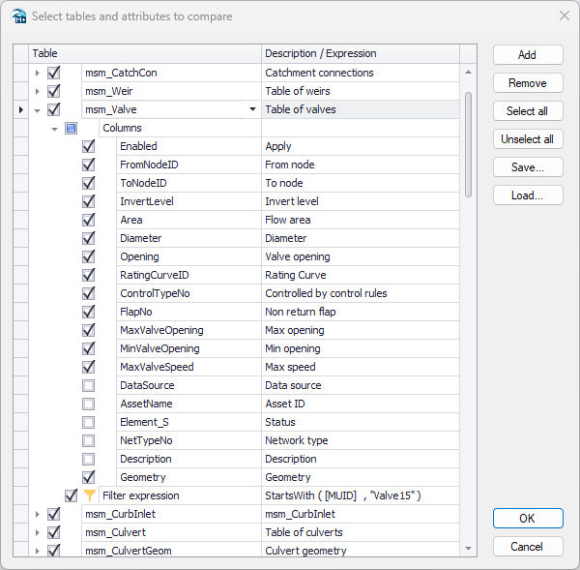Uncheck the FromNodeID column checkbox
This screenshot has width=580, height=570.
coord(88,165)
